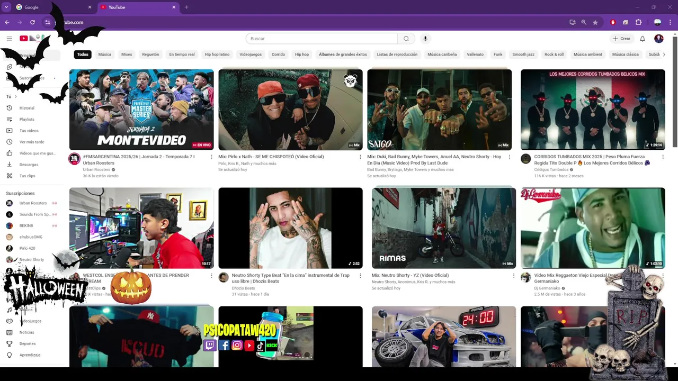Show more category chips with right chevron
The width and height of the screenshot is (678, 381).
coord(664,55)
